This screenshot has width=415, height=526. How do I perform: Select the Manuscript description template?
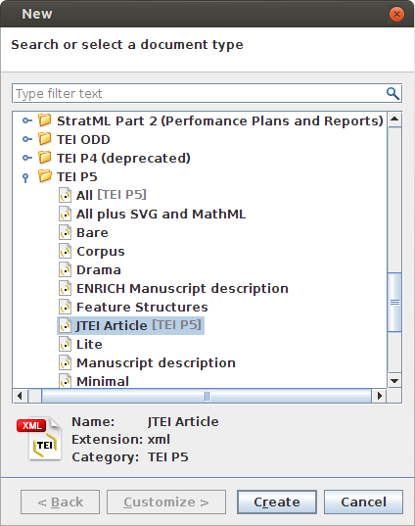(x=156, y=363)
